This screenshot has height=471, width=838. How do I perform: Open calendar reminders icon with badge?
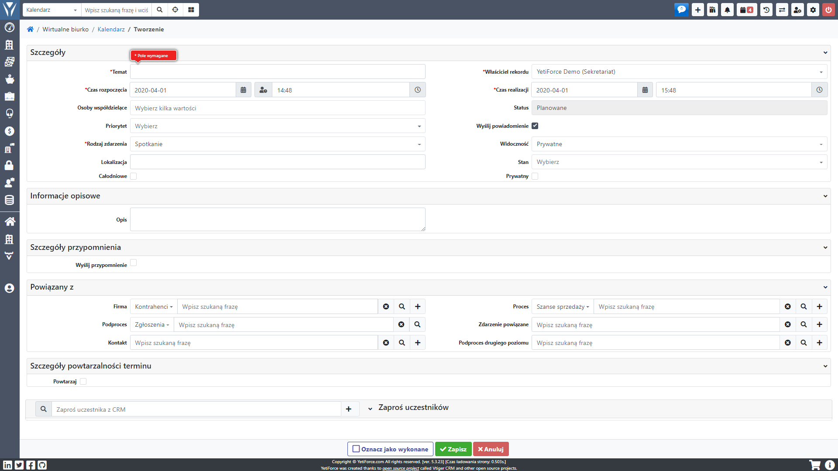[x=747, y=10]
